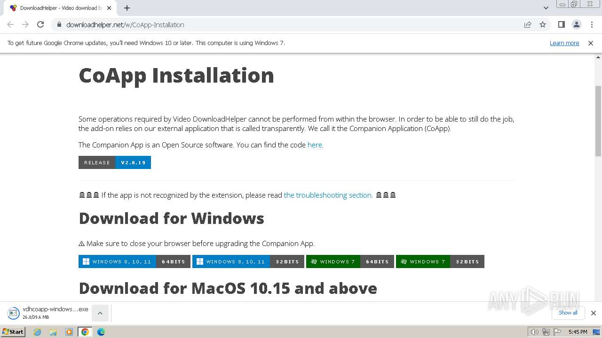Download Windows 8, 10, 11 64bits installer
602x338 pixels.
click(x=135, y=261)
